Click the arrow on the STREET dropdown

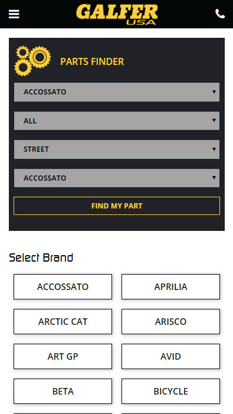[x=214, y=149]
